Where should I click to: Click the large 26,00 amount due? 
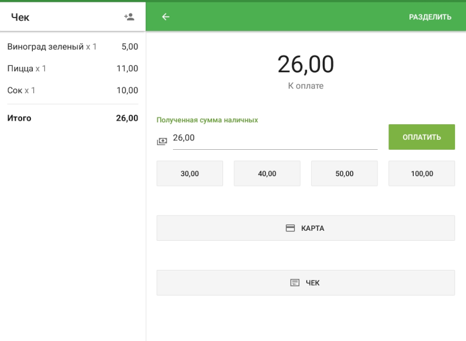pyautogui.click(x=305, y=64)
